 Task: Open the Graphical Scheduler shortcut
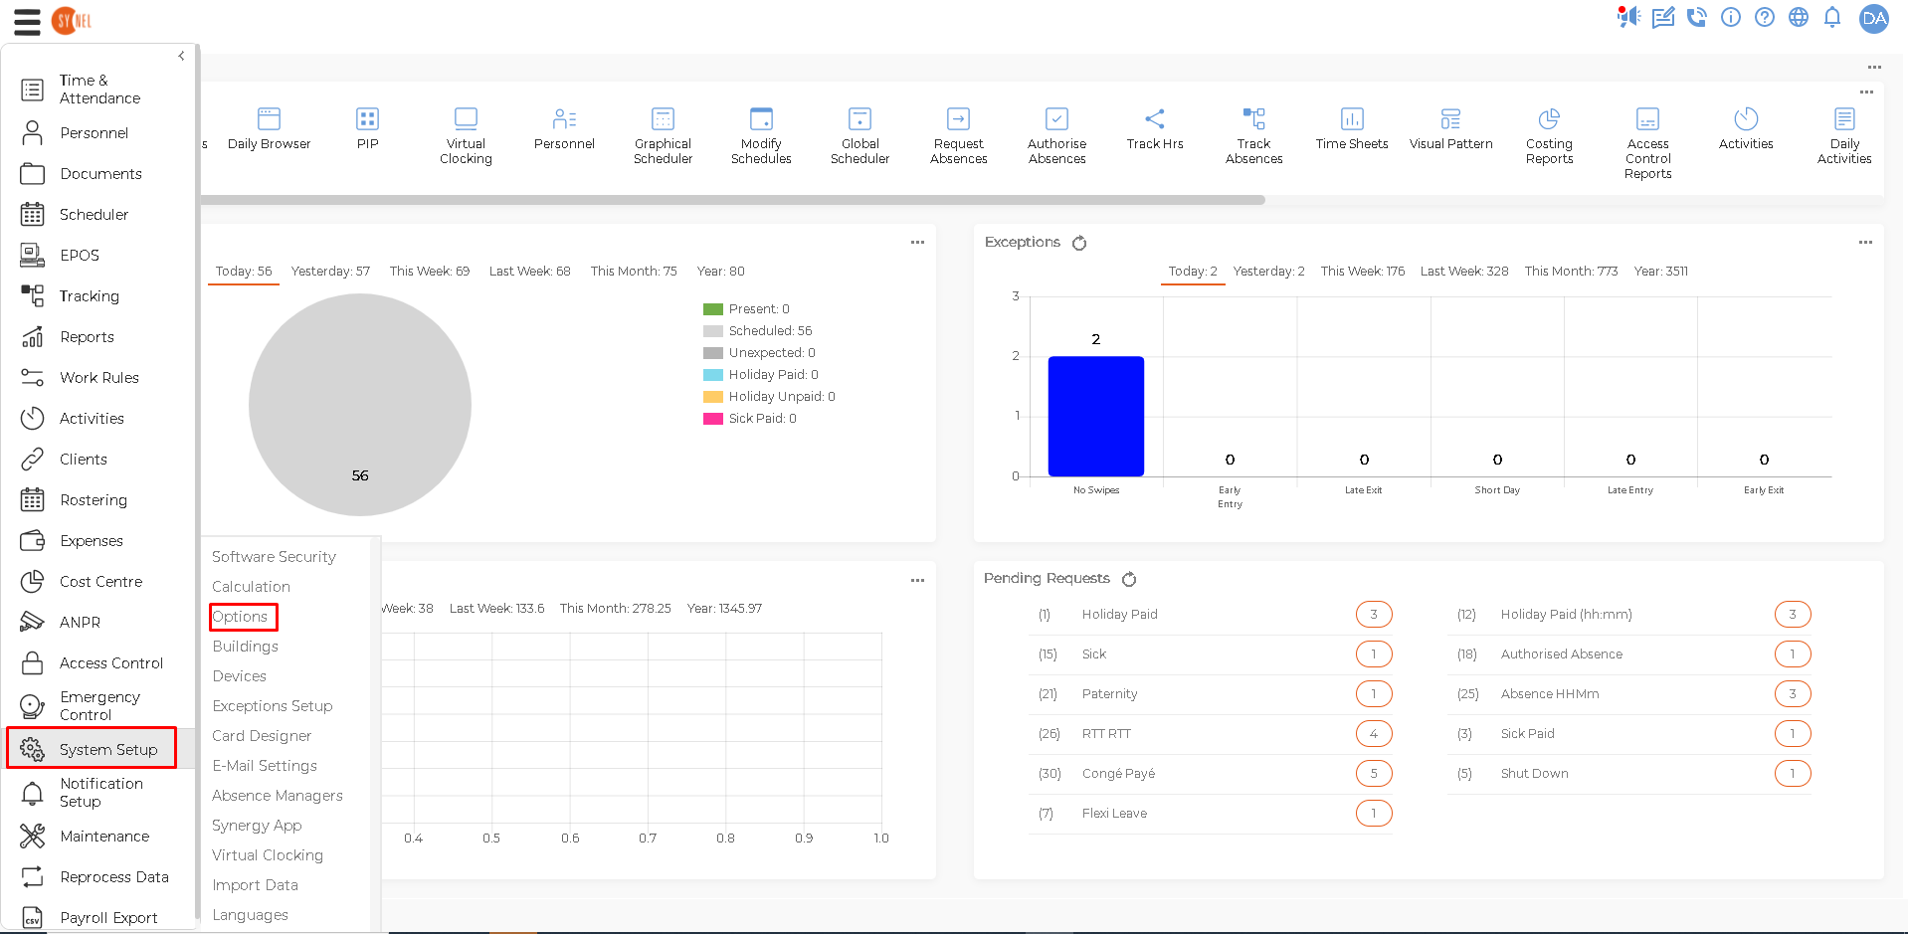point(663,136)
